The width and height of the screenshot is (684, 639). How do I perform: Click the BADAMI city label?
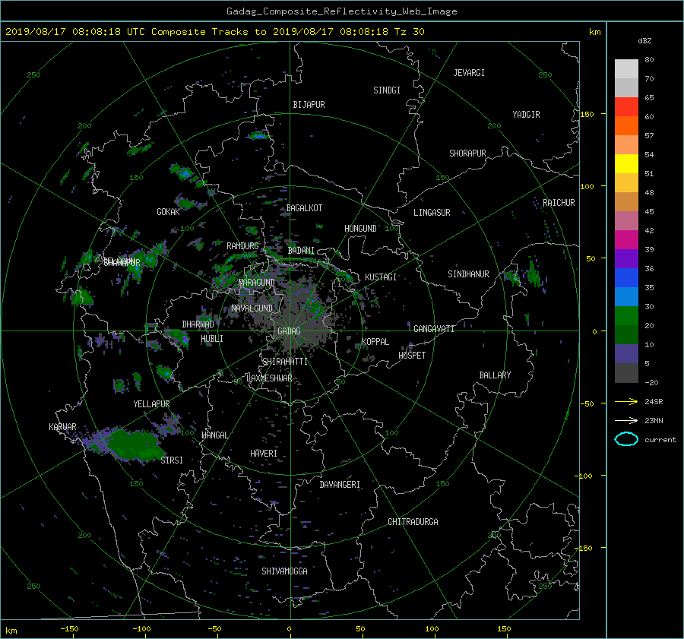(301, 251)
